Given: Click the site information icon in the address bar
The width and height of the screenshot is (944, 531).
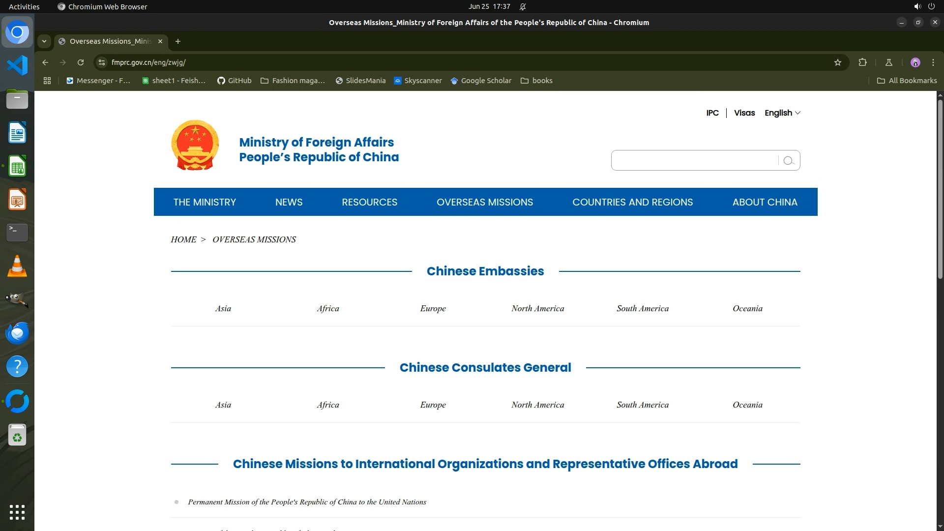Looking at the screenshot, I should (102, 62).
